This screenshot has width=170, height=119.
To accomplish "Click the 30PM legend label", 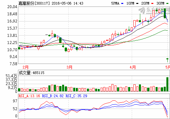I will tap(160, 3).
